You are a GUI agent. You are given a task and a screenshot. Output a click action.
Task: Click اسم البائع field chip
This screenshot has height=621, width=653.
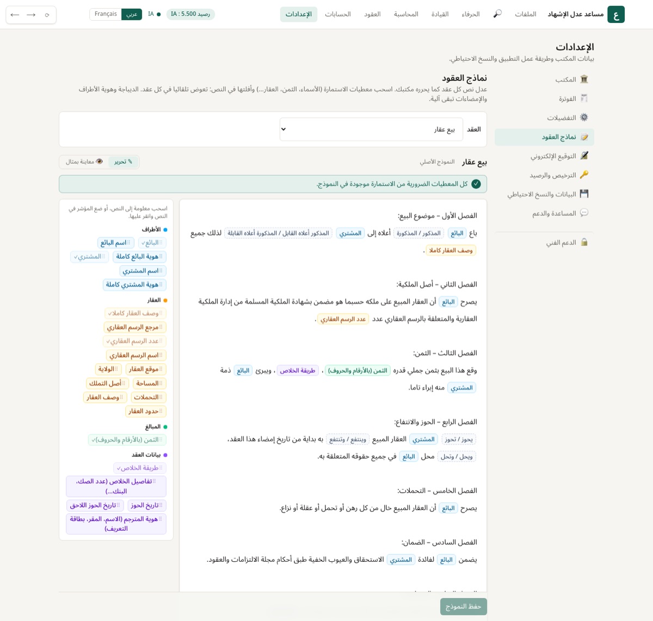[115, 243]
